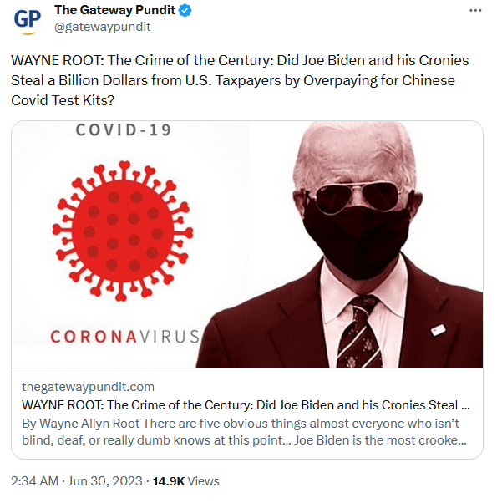Screen dimensions: 497x503
Task: Open the @gatewaypundit handle link
Action: (102, 27)
